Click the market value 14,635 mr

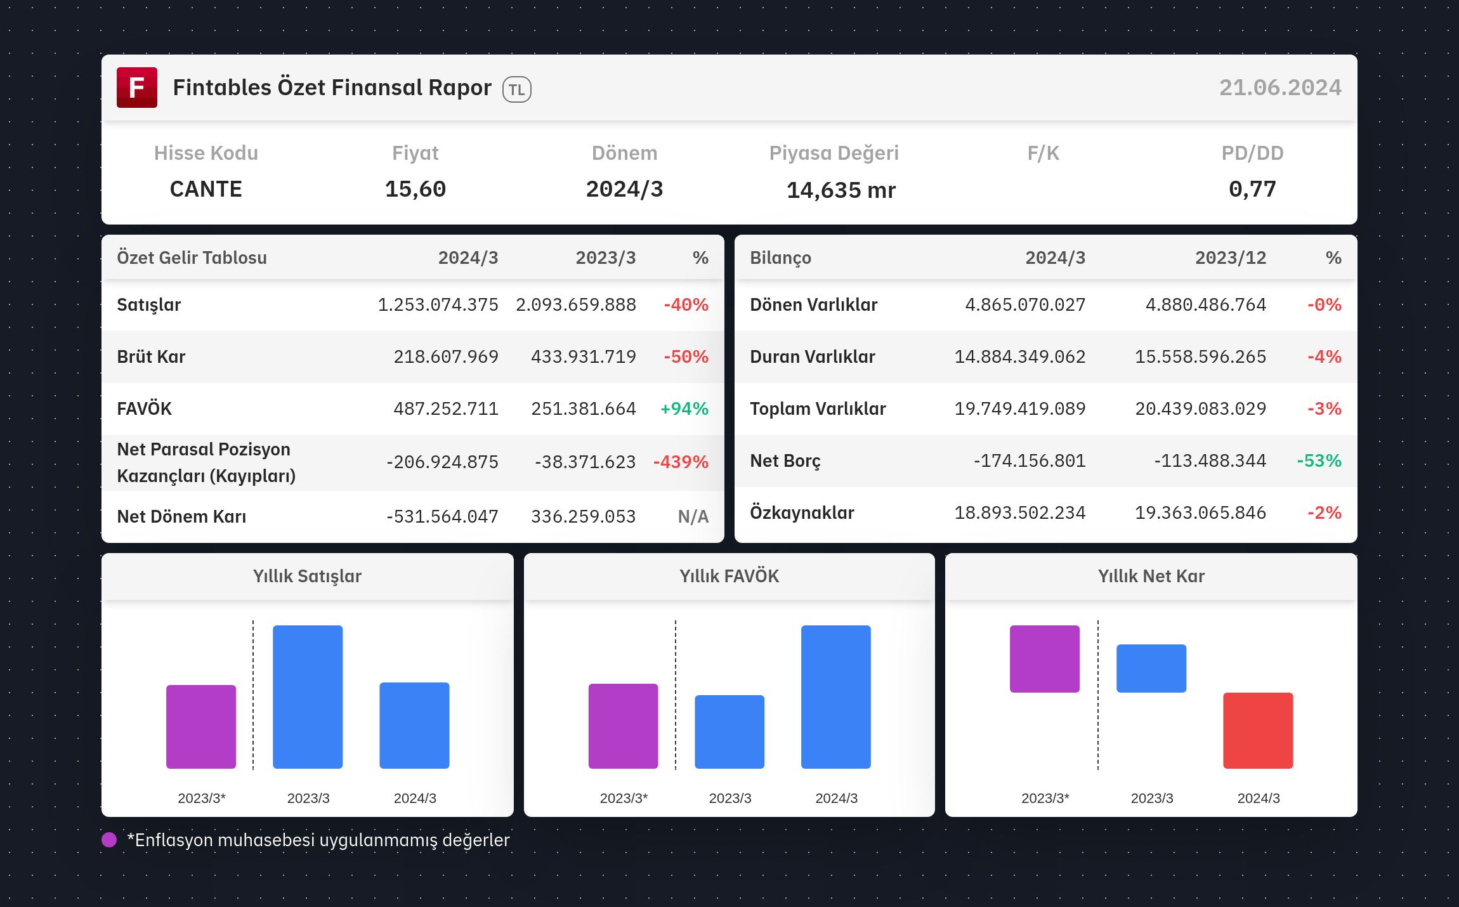(841, 190)
